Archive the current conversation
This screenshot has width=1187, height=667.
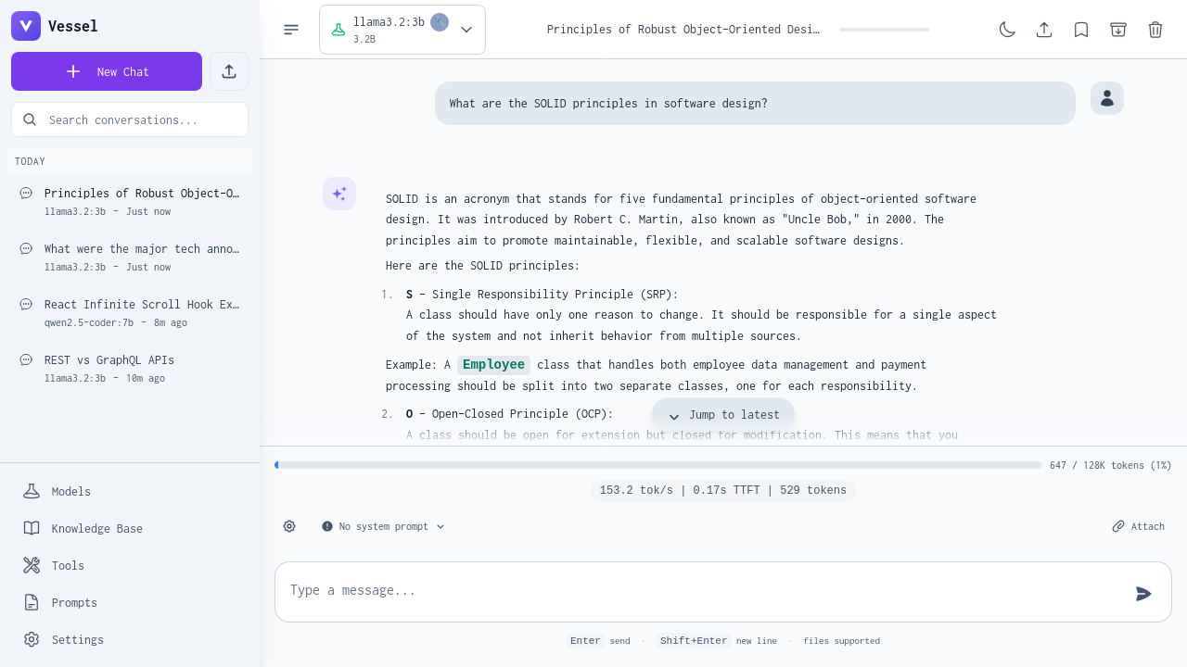coord(1118,30)
